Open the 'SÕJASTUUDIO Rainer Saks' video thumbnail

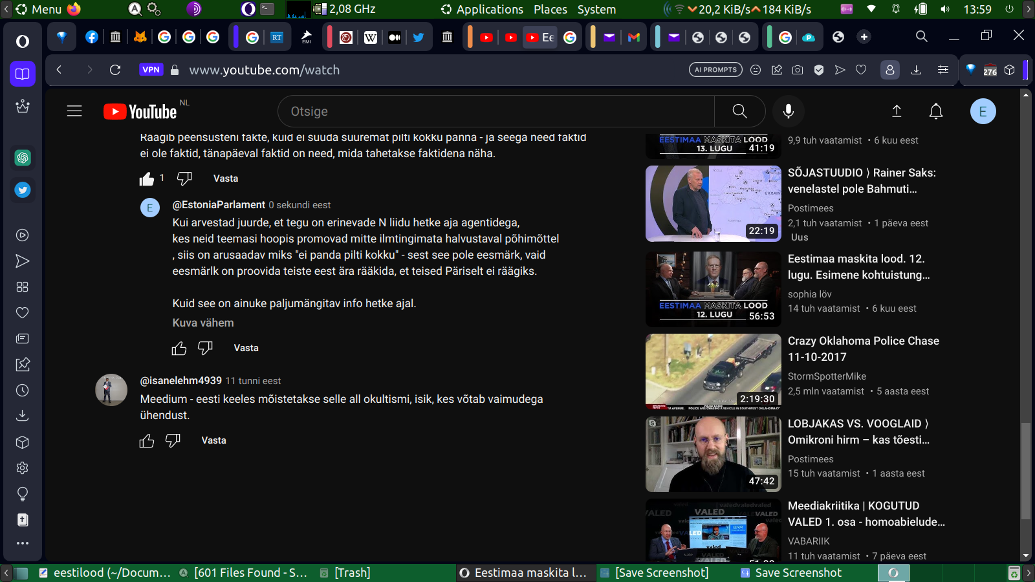pyautogui.click(x=714, y=204)
